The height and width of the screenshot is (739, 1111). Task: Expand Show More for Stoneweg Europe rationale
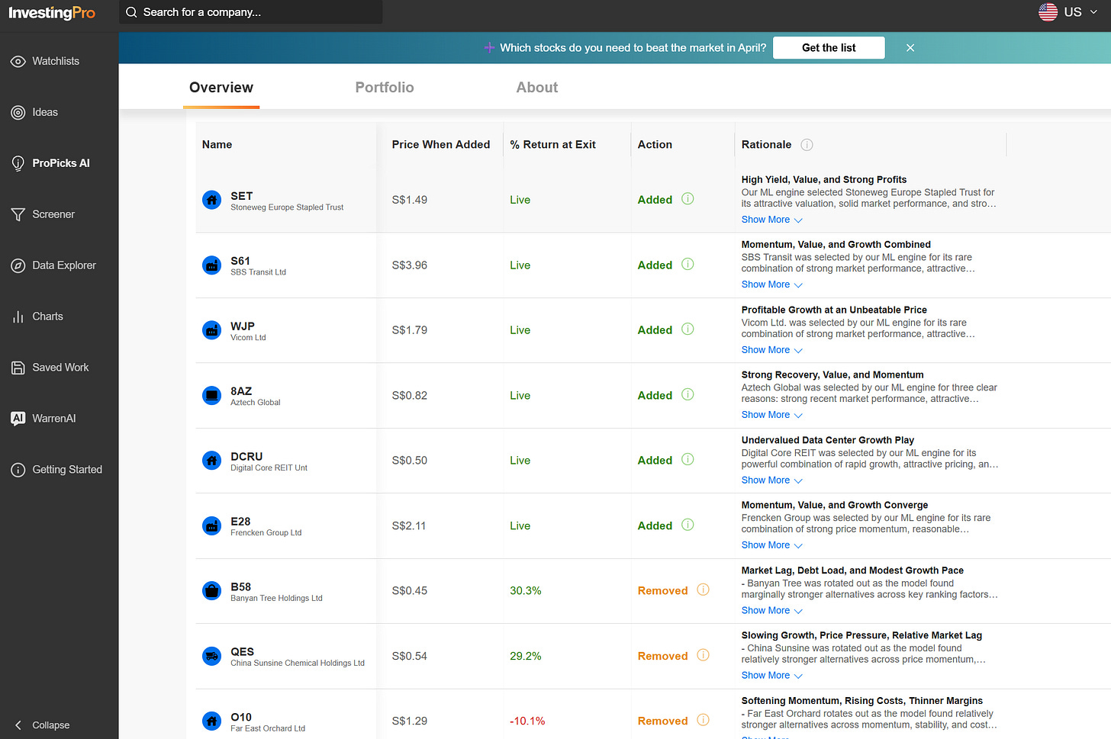[x=771, y=220]
